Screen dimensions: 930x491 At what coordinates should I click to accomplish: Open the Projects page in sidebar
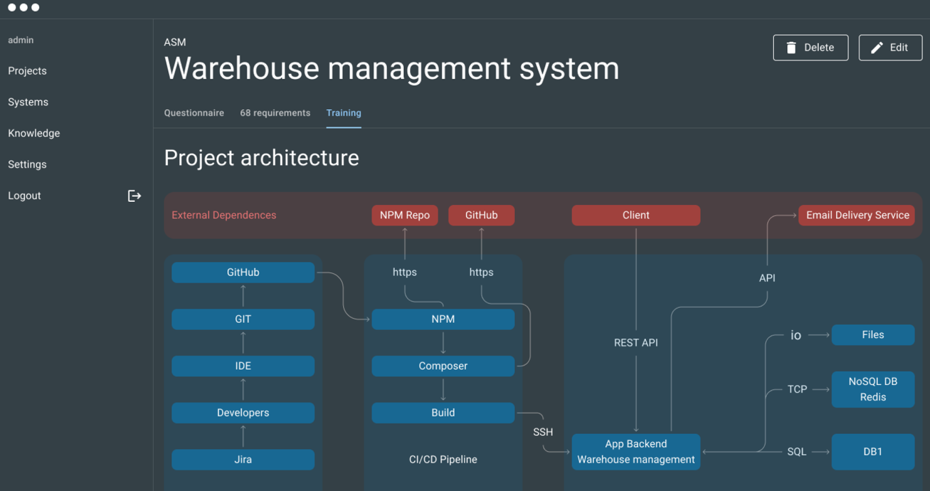[x=27, y=71]
